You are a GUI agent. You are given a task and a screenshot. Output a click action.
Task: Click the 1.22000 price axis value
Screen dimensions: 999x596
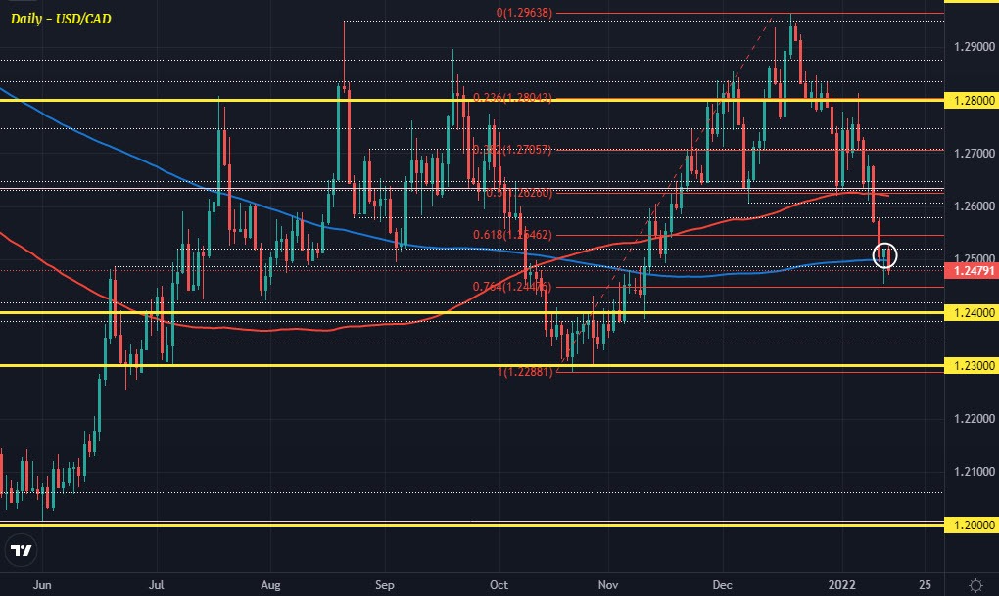coord(975,418)
